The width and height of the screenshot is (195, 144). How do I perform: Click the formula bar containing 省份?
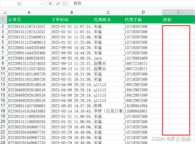point(132,4)
